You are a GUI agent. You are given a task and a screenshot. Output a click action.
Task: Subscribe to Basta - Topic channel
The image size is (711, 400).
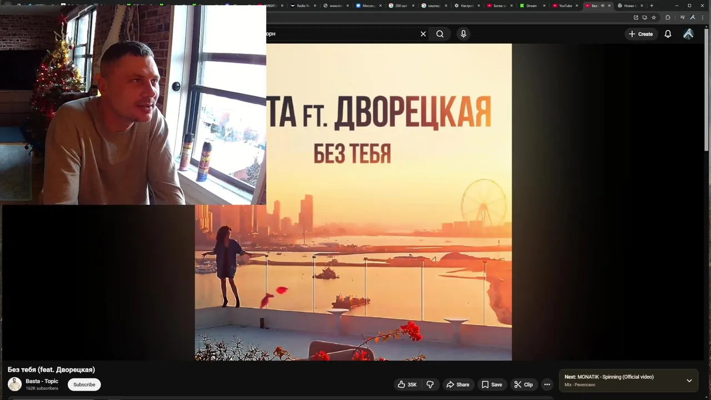click(84, 384)
